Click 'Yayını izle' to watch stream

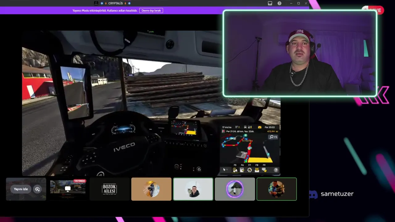pos(21,189)
